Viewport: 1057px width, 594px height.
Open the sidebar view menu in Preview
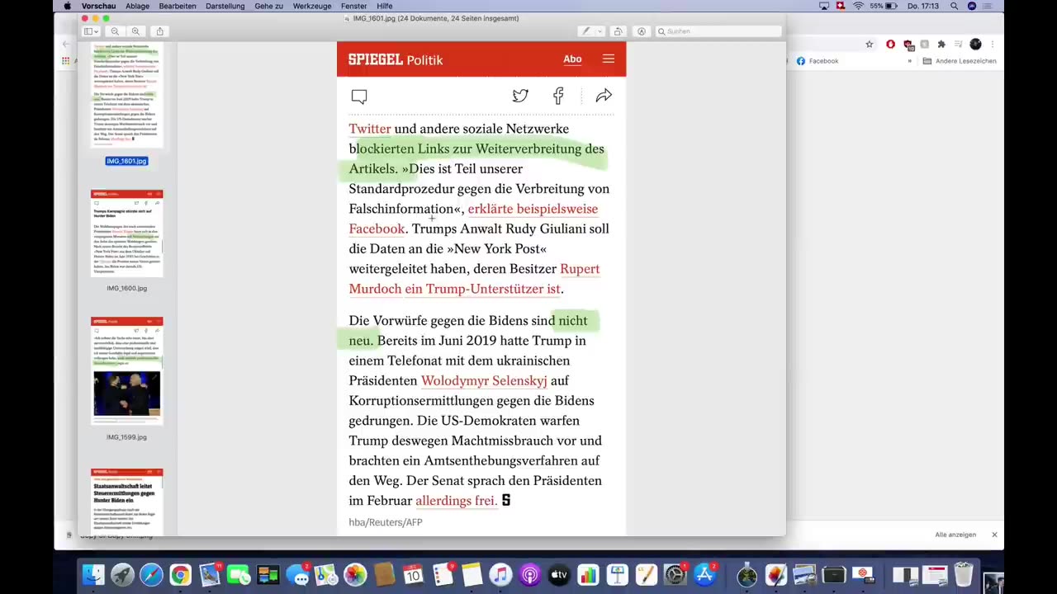point(91,31)
